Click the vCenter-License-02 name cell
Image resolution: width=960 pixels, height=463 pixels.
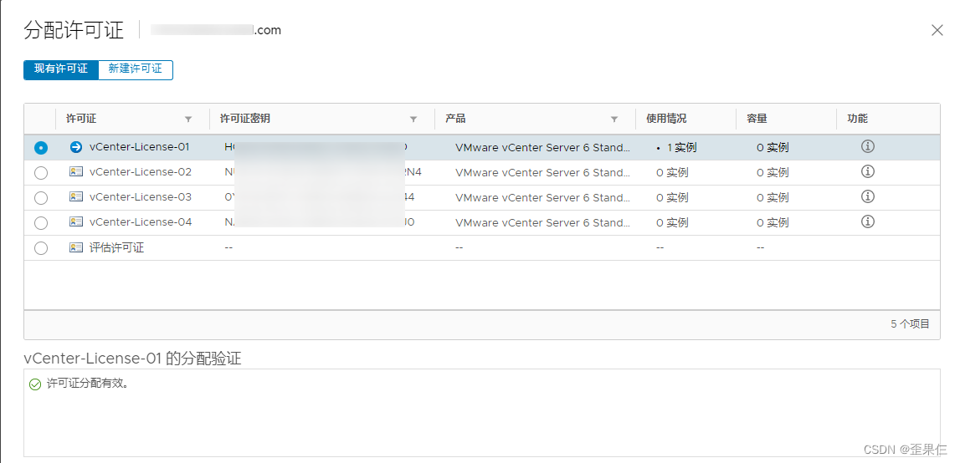141,172
